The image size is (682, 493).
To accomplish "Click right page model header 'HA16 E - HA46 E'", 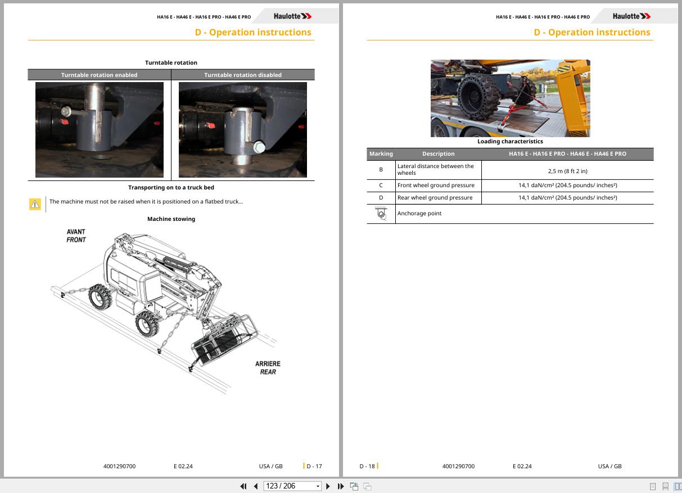I will [543, 17].
